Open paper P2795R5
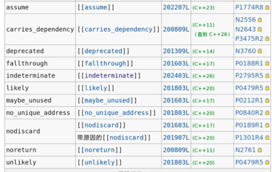The image size is (272, 172). (x=249, y=76)
